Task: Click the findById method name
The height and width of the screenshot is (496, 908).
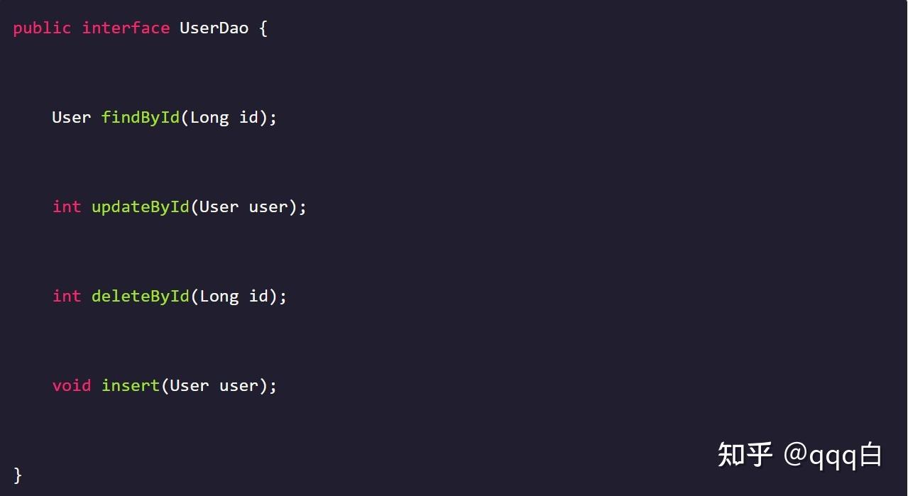Action: [x=141, y=117]
